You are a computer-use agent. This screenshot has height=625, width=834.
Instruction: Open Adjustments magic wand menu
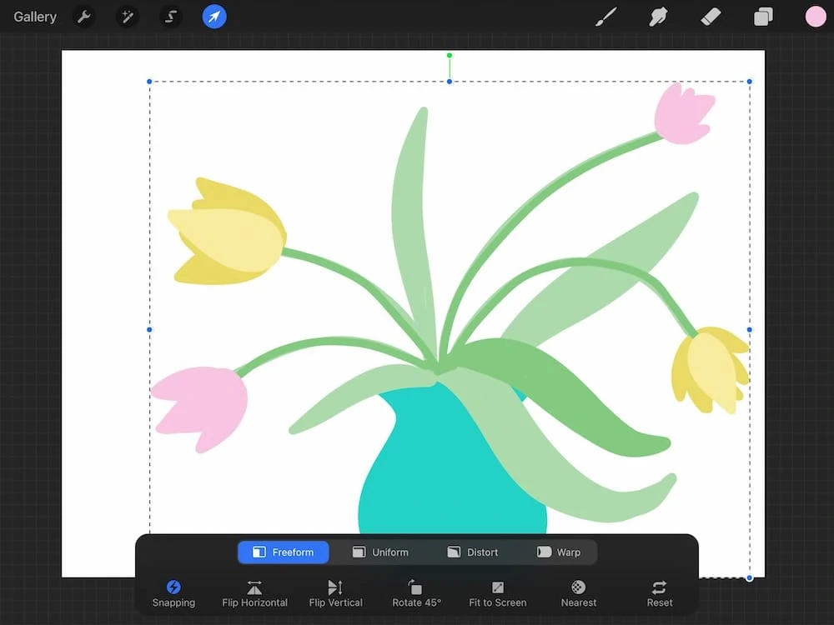pyautogui.click(x=128, y=17)
